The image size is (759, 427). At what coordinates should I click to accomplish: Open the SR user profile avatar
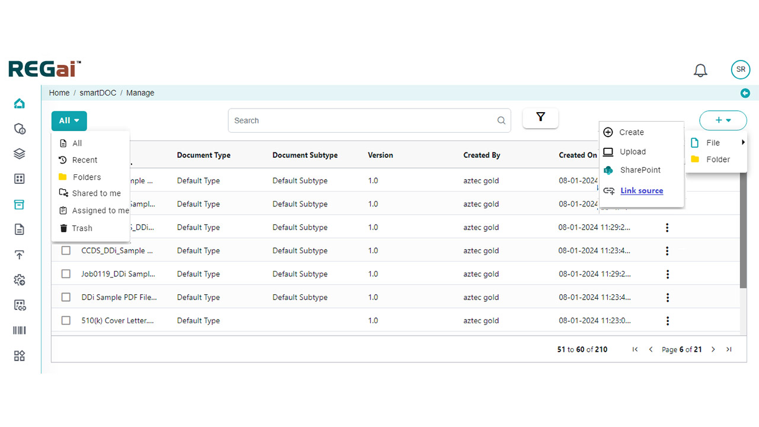[x=740, y=69]
